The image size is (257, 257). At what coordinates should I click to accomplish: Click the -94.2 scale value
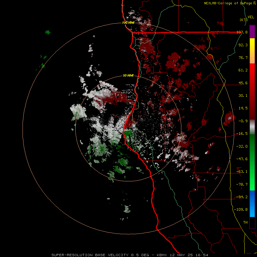click(242, 197)
